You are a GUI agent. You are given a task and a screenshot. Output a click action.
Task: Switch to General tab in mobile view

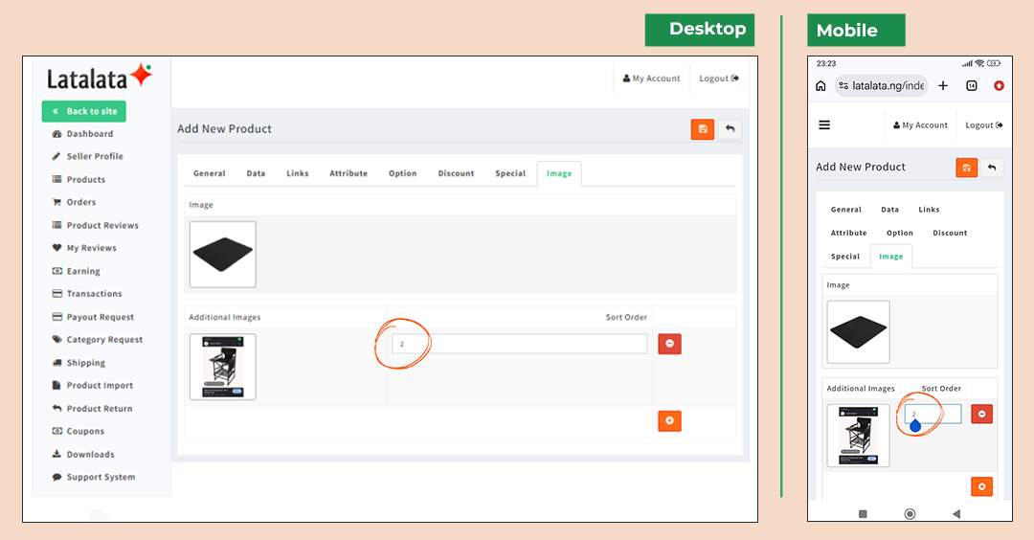(846, 210)
